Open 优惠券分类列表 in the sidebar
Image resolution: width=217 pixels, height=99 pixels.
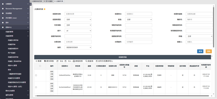pyautogui.click(x=13, y=40)
